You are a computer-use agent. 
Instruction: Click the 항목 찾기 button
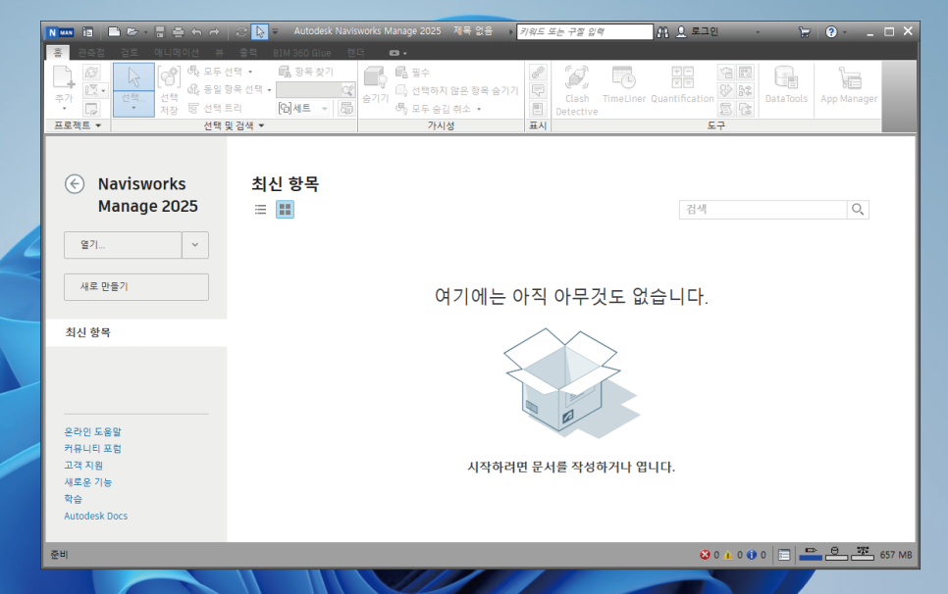coord(306,72)
